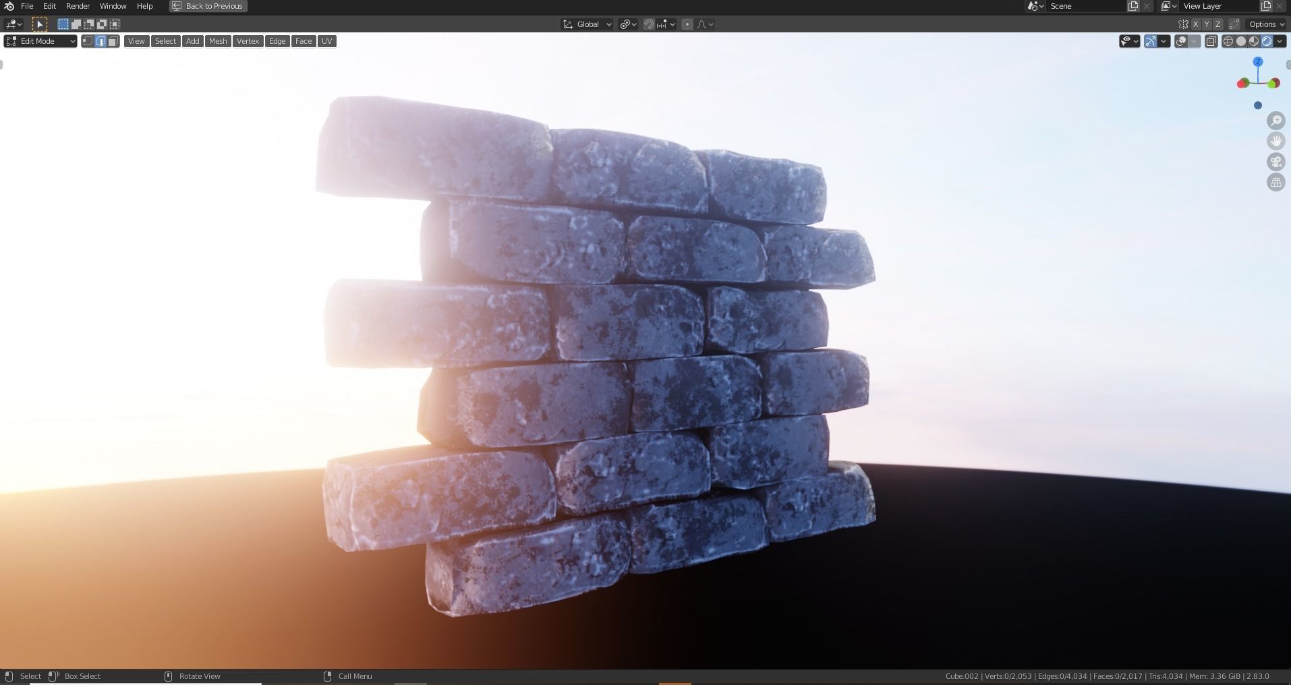The height and width of the screenshot is (685, 1291).
Task: Open the Add menu
Action: click(192, 41)
